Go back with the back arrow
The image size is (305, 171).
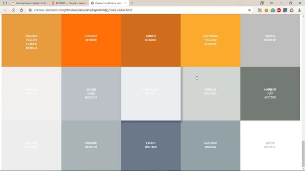coord(6,10)
